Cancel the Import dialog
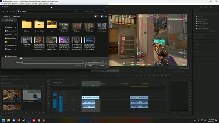Screen dimensions: 219x123 102,66
